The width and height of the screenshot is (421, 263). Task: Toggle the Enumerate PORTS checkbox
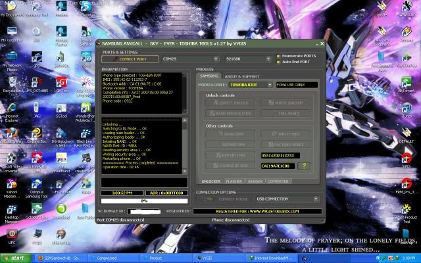[278, 56]
